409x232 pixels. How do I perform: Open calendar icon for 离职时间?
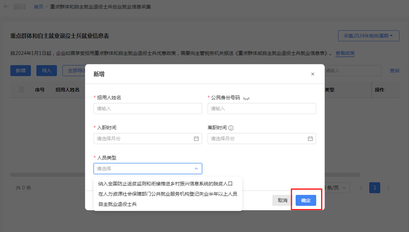(310, 139)
